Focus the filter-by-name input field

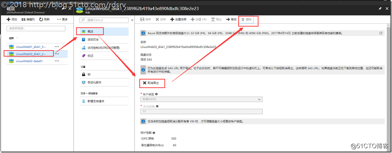click(x=36, y=28)
